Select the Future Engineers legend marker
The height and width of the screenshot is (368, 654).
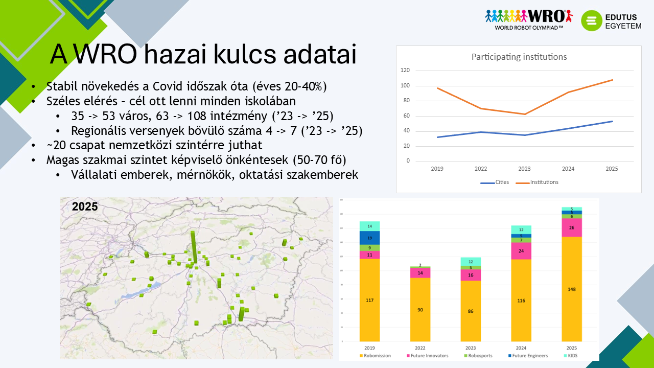coord(508,356)
